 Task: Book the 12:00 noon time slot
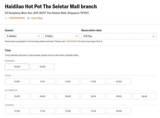tap(119, 82)
